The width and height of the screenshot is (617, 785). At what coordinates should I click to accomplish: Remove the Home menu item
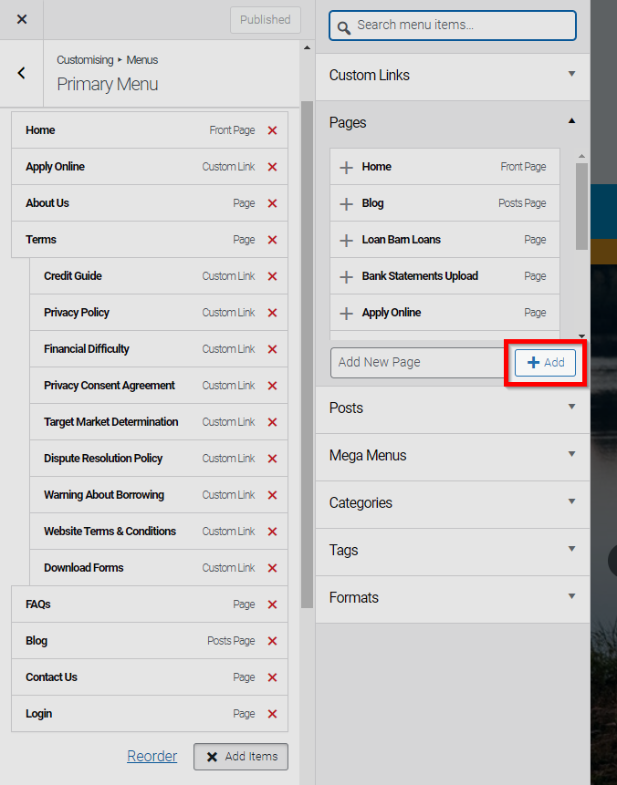[x=272, y=130]
